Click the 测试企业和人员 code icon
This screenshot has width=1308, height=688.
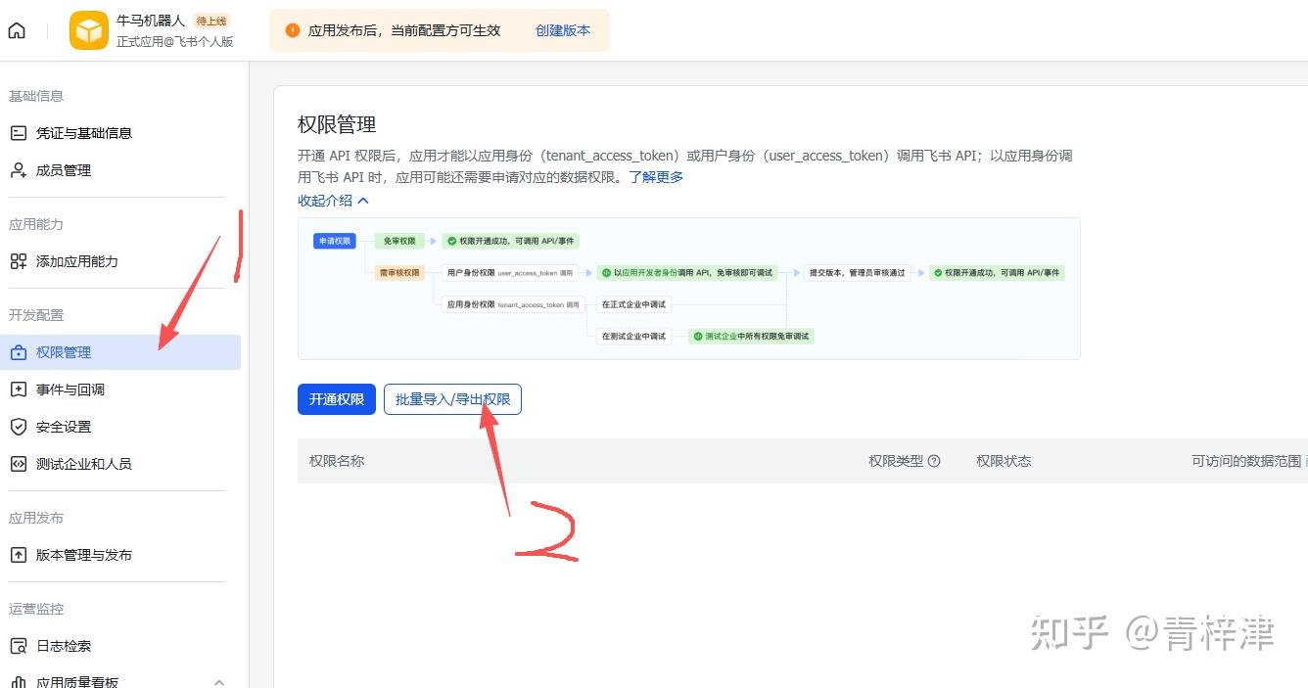18,464
